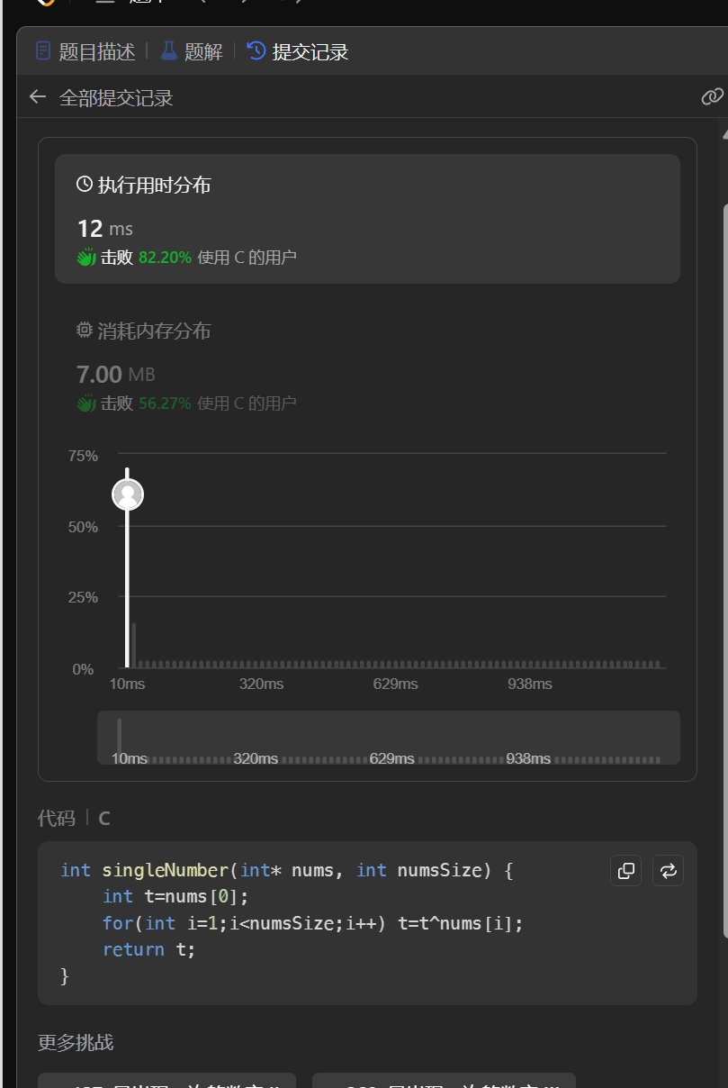Click the copy code icon

[x=626, y=871]
